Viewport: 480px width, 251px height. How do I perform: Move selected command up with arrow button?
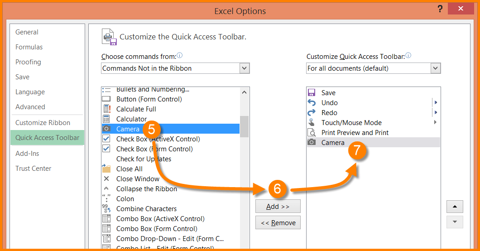(455, 207)
